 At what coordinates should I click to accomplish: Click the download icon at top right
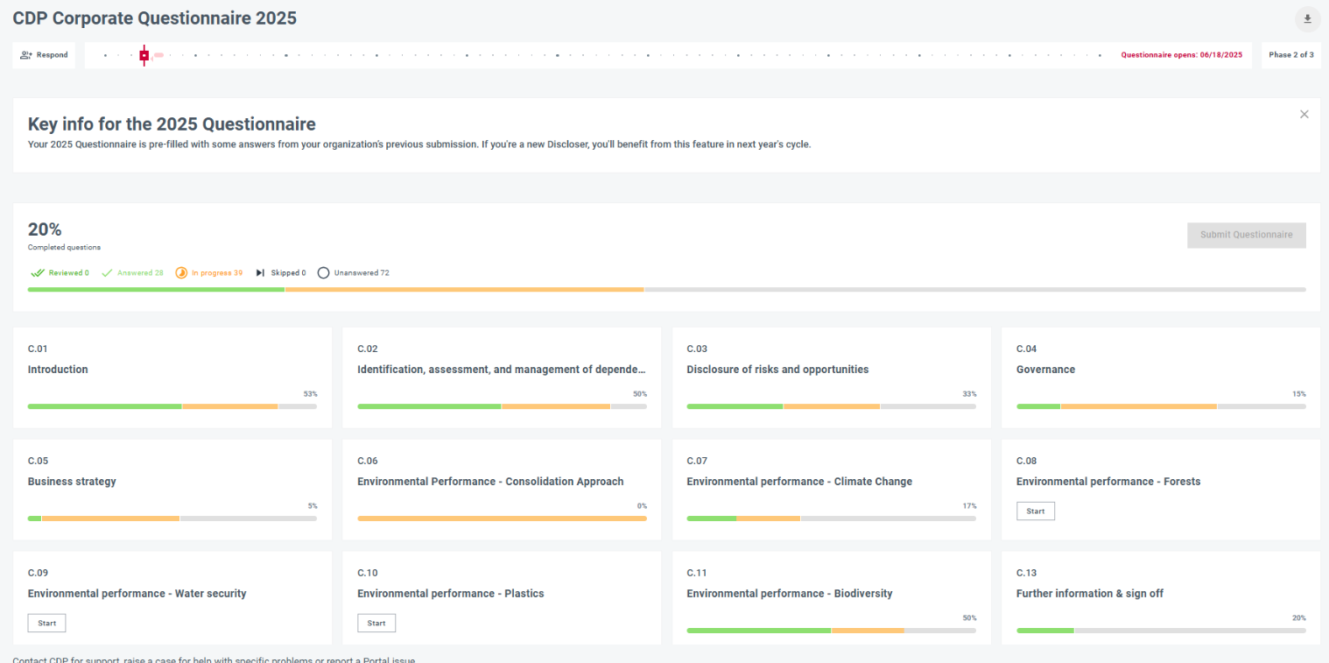(x=1307, y=18)
